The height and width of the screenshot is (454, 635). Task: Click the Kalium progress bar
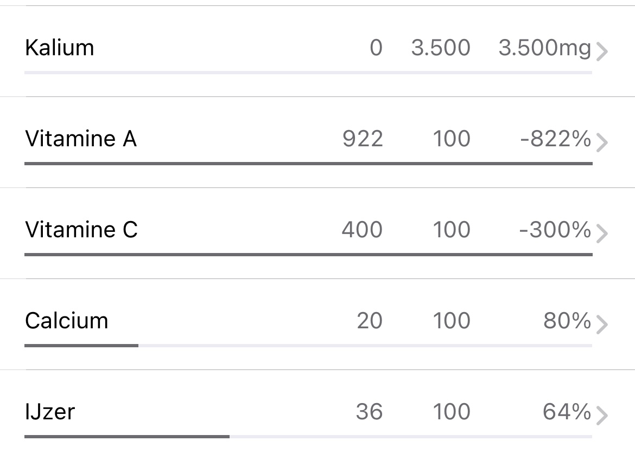308,72
